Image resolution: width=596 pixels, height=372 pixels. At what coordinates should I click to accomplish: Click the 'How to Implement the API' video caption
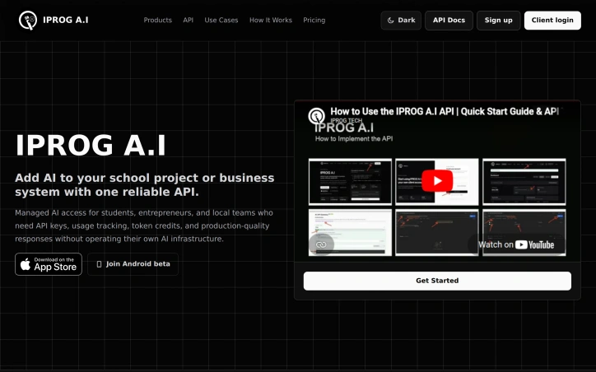click(354, 139)
